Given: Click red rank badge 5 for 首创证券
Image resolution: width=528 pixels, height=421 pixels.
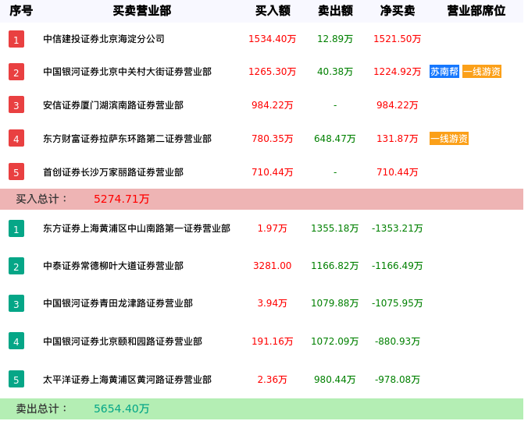Looking at the screenshot, I should coord(16,172).
